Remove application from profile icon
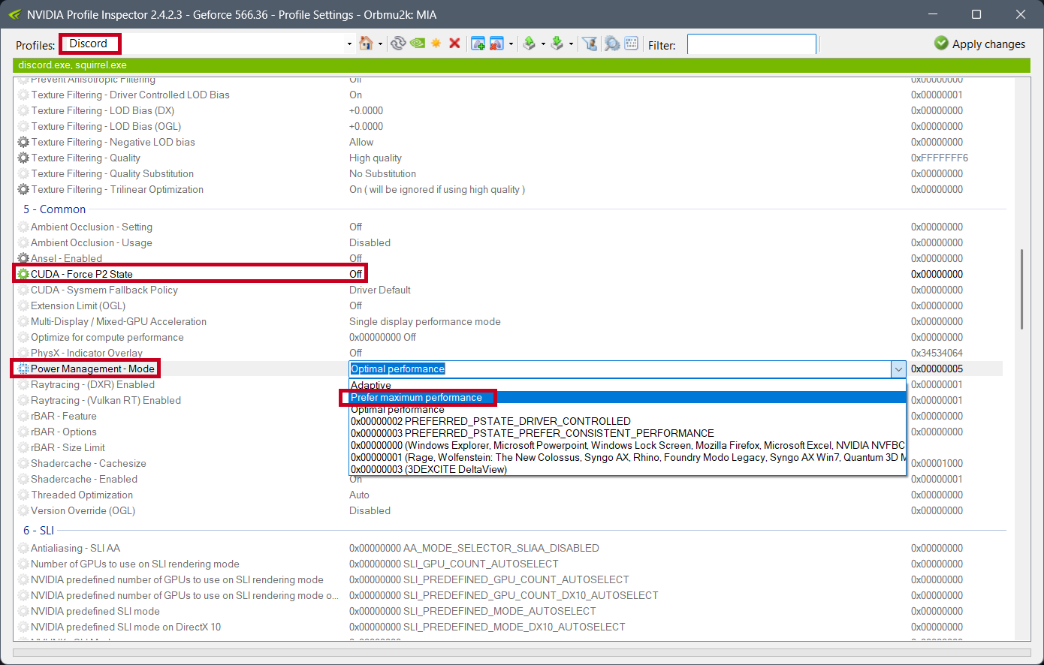 point(496,44)
